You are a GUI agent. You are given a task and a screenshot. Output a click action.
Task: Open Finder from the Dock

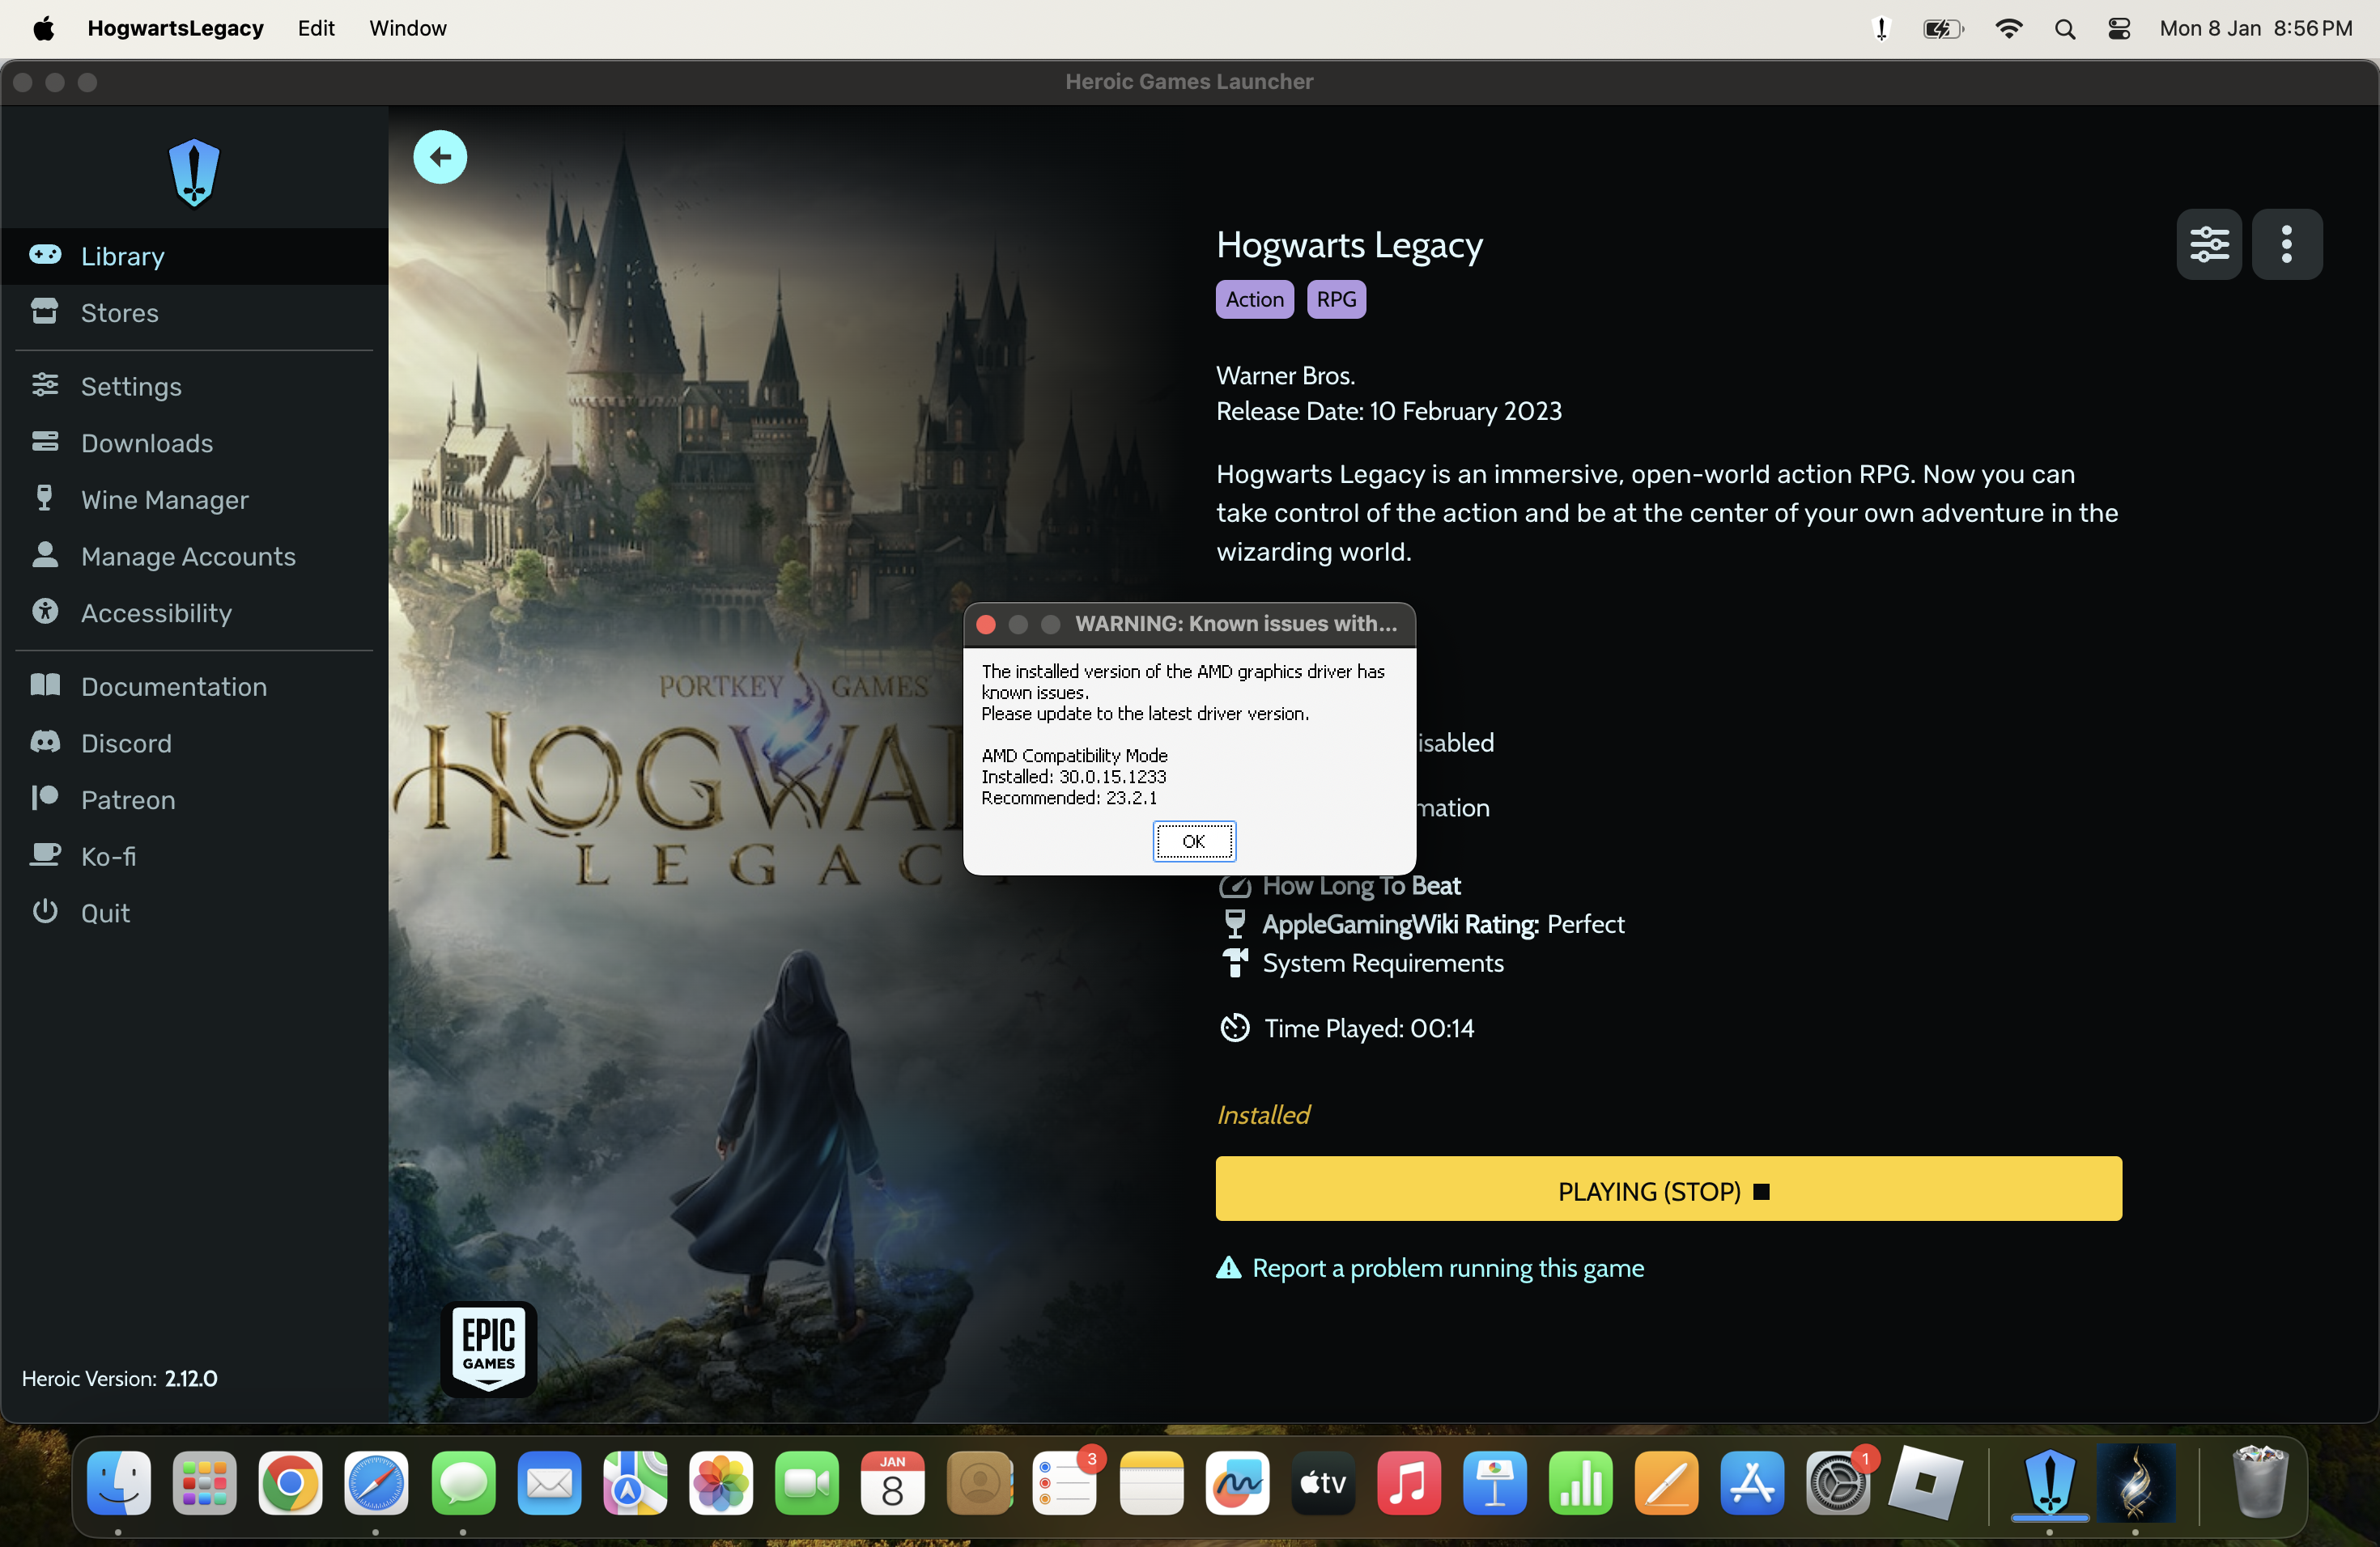pyautogui.click(x=119, y=1483)
